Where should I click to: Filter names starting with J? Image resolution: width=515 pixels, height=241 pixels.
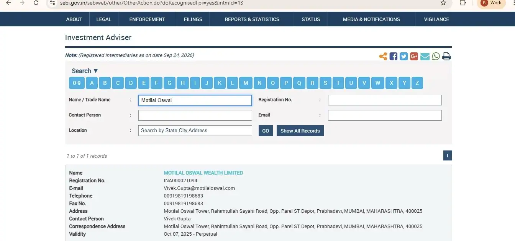(207, 83)
